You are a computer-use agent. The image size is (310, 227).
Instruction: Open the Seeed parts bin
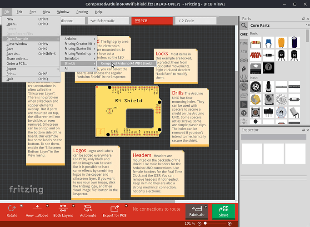(244, 78)
